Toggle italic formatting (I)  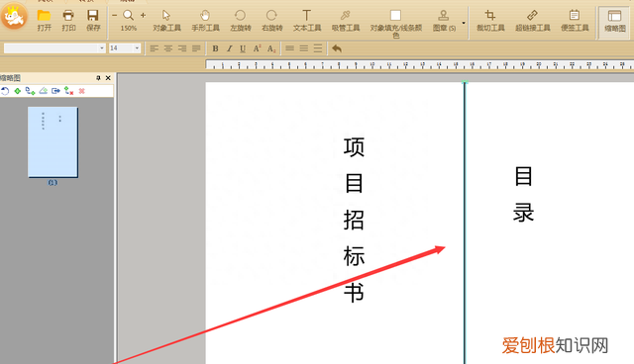229,48
